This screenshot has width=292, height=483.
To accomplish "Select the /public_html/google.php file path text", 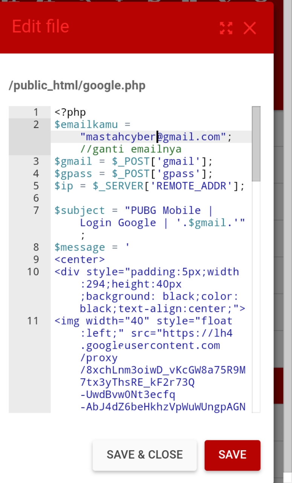I will tap(77, 86).
